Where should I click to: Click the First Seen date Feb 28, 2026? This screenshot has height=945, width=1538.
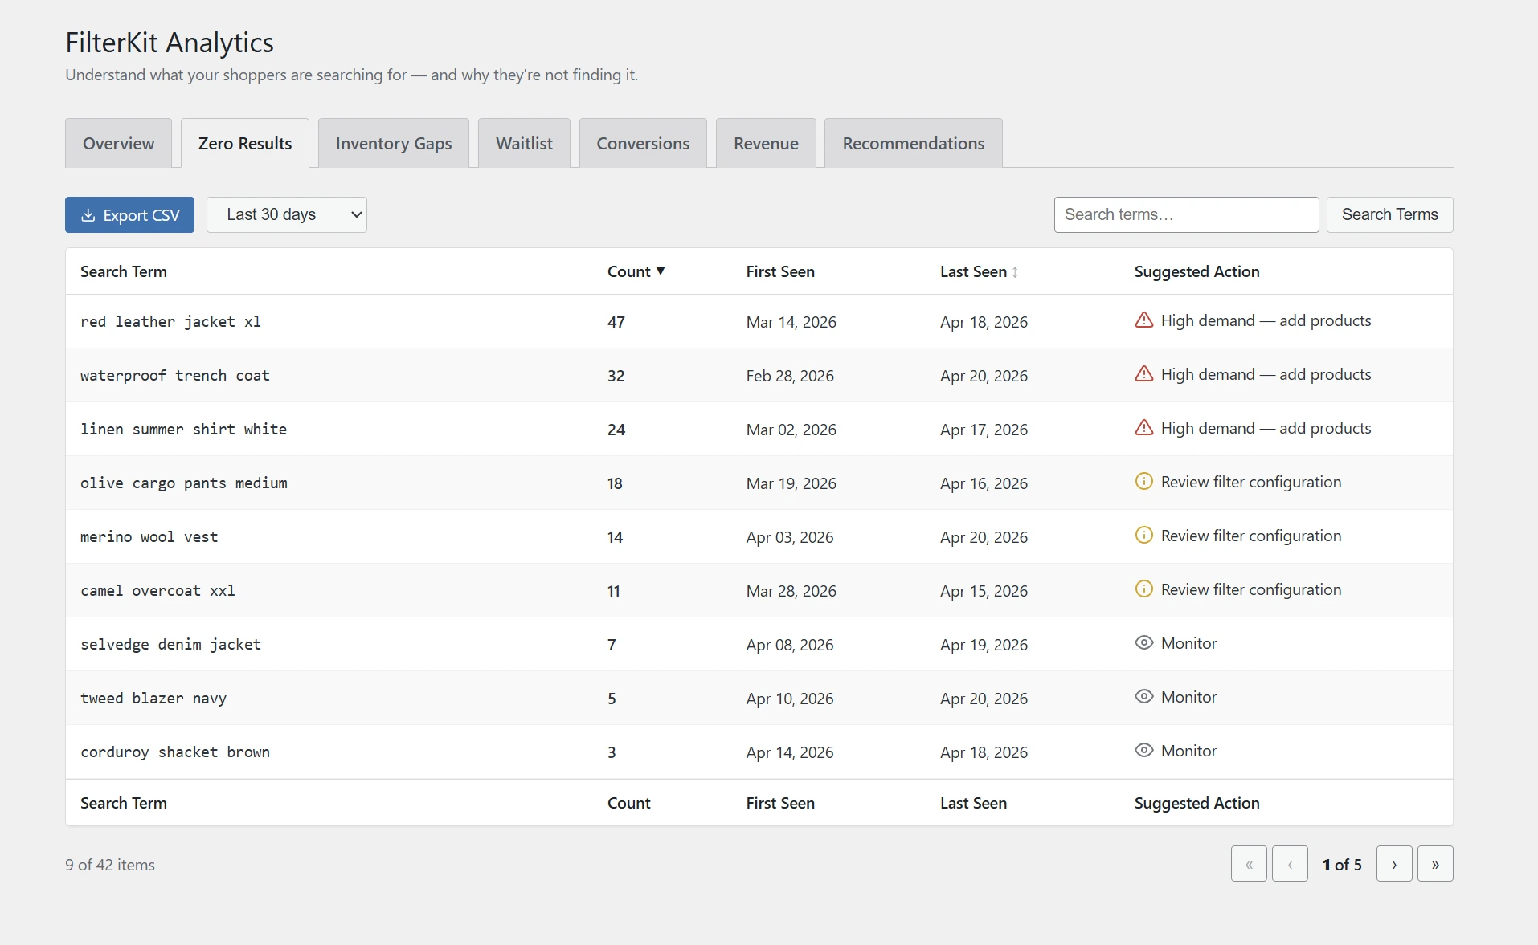(790, 376)
